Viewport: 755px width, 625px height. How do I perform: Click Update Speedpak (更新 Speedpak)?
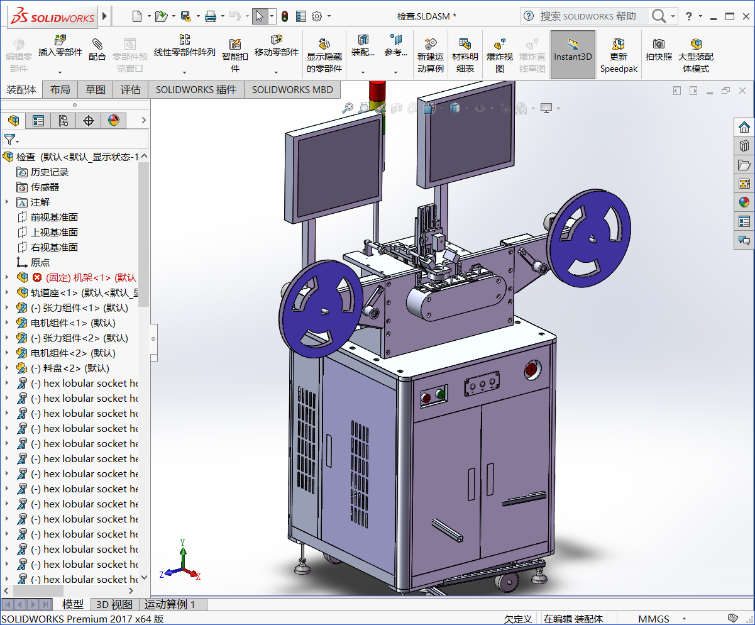coord(619,56)
